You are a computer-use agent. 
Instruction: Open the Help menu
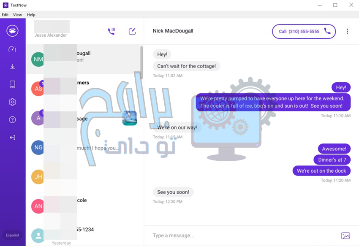31,15
